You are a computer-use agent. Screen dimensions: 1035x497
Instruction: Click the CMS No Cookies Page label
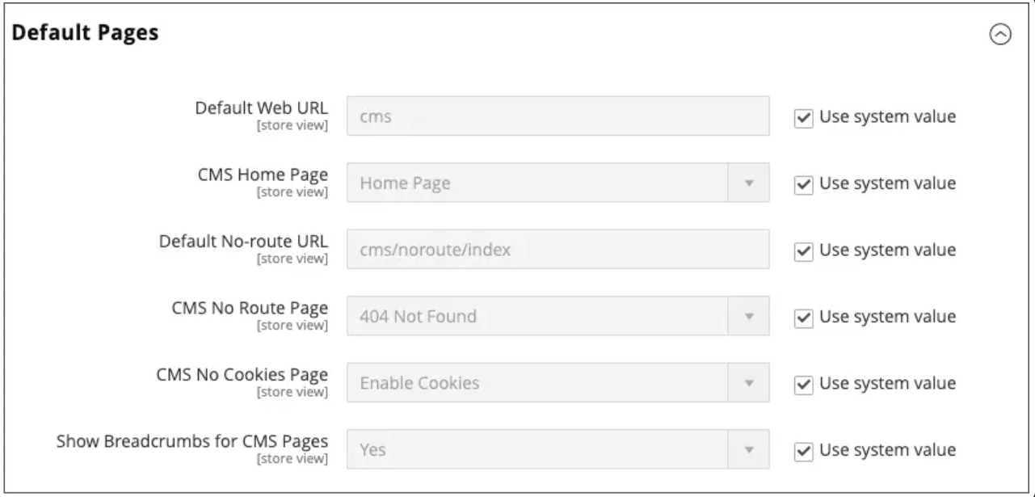[x=242, y=375]
